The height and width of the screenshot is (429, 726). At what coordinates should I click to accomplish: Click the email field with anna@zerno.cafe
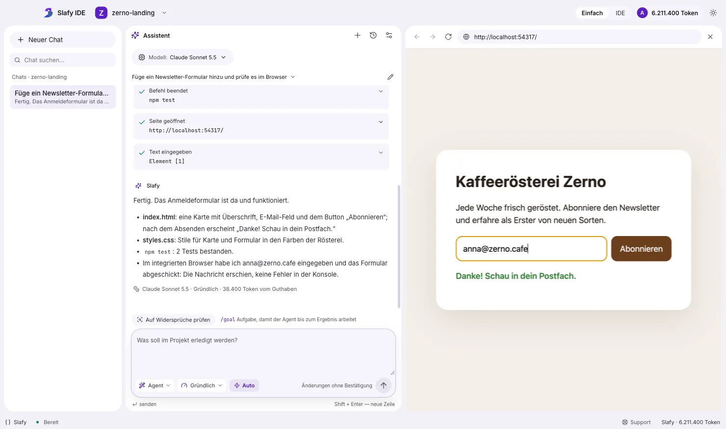pos(531,249)
